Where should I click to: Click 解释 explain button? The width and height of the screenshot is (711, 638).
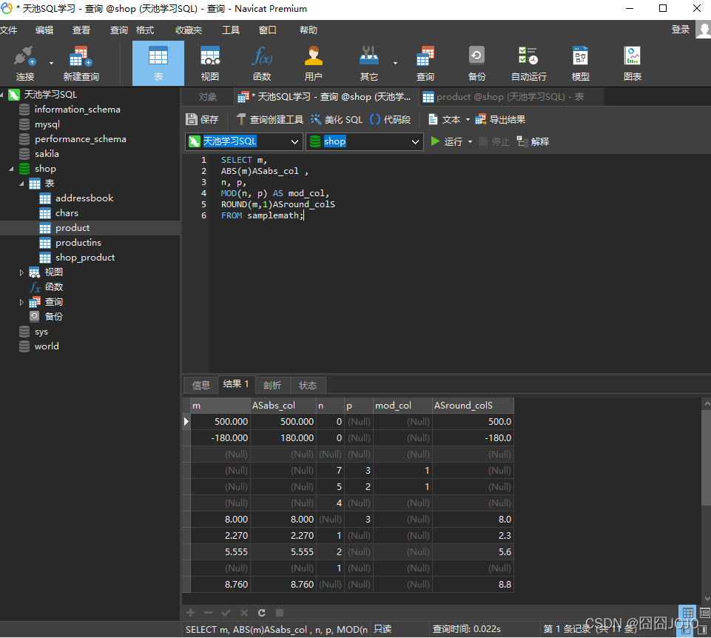tap(533, 141)
